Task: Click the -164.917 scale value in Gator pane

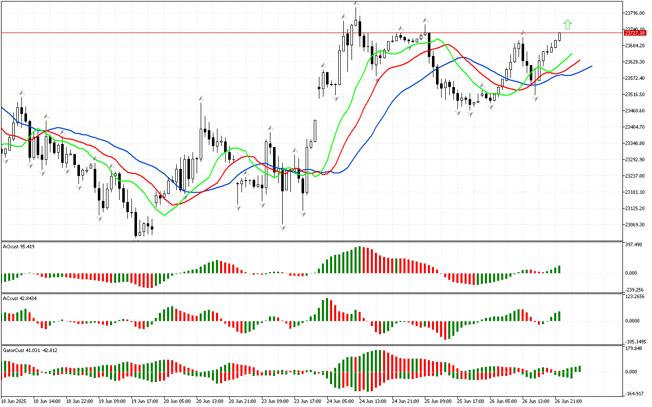Action: coord(635,393)
